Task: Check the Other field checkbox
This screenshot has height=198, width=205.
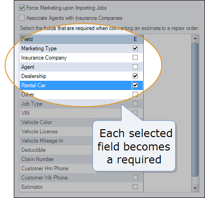Action: click(x=135, y=95)
